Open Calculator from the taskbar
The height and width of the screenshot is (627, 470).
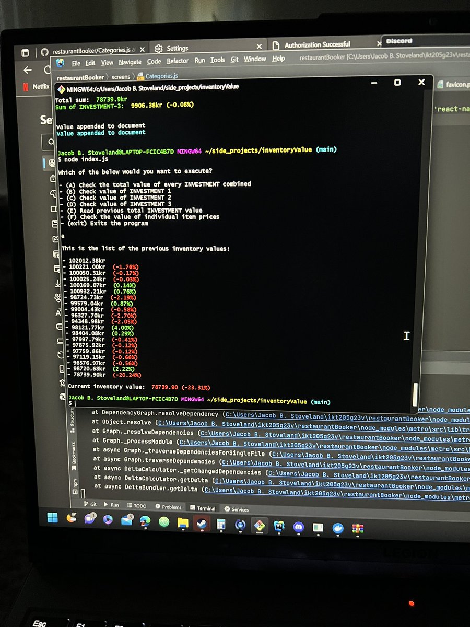tap(220, 524)
